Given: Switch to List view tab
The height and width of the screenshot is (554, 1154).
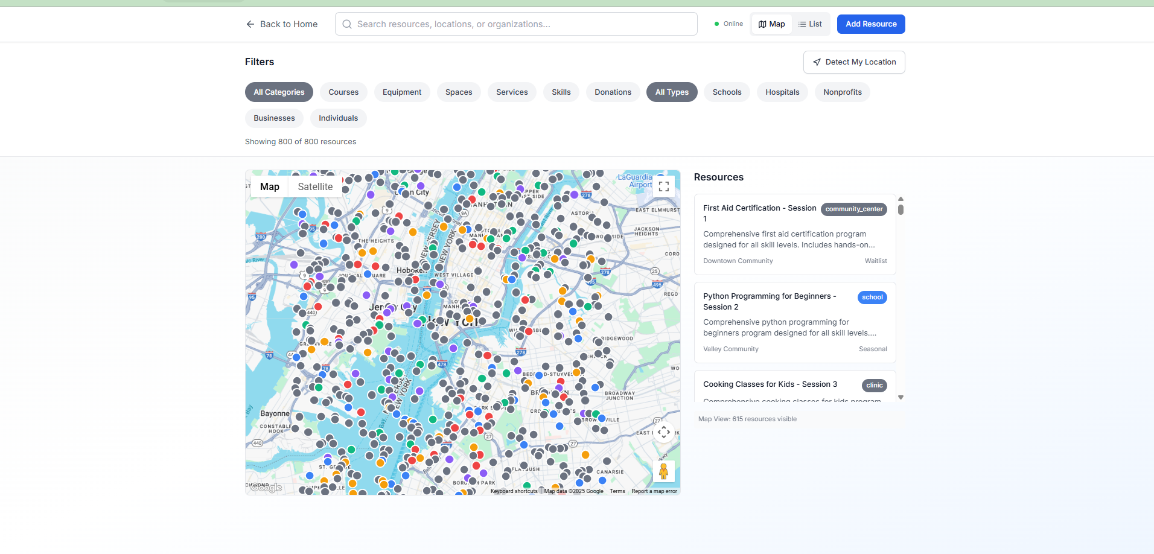Looking at the screenshot, I should (x=810, y=24).
